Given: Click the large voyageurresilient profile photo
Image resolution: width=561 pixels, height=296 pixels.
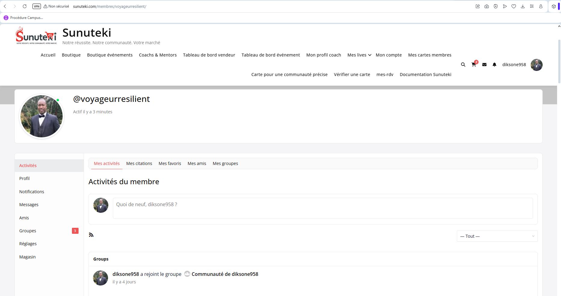Looking at the screenshot, I should tap(42, 116).
